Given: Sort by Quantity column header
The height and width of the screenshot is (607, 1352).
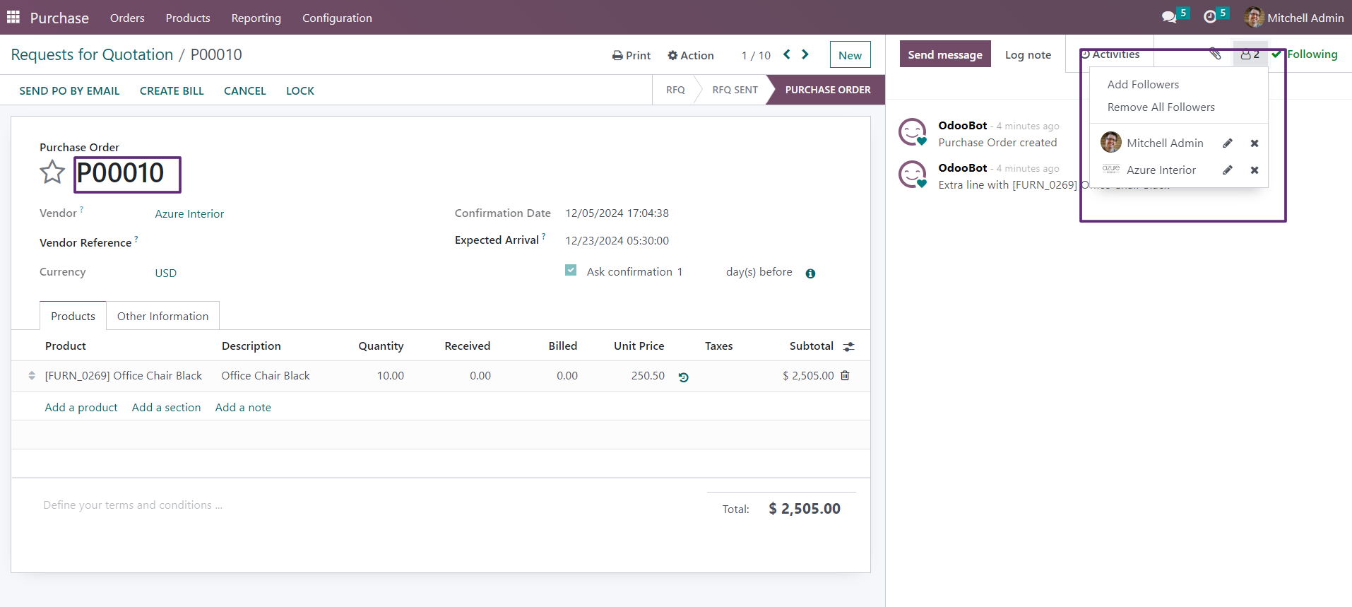Looking at the screenshot, I should pos(381,346).
